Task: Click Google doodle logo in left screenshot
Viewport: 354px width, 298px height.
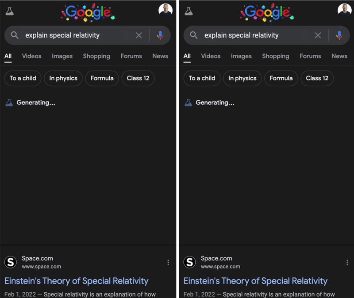Action: click(88, 12)
